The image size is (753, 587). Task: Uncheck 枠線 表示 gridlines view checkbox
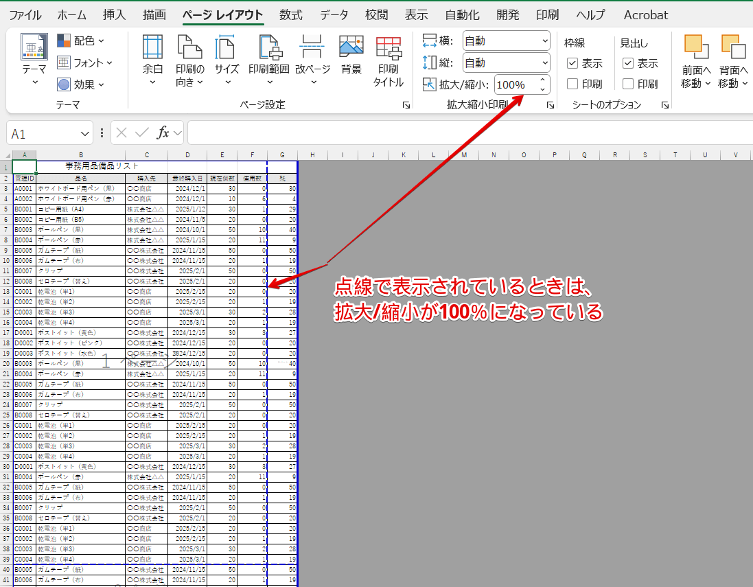[x=572, y=63]
